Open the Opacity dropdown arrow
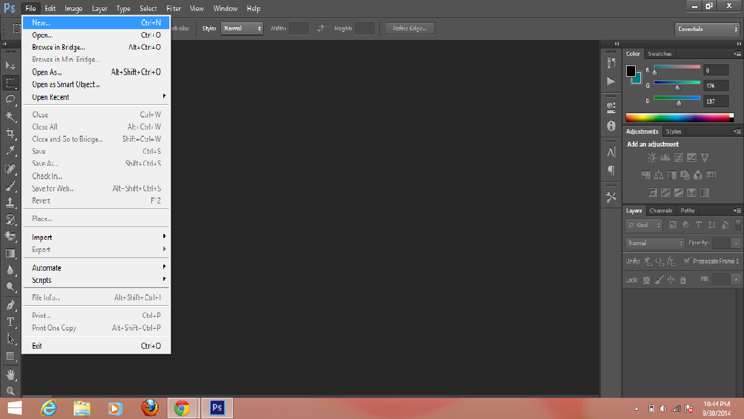Image resolution: width=744 pixels, height=419 pixels. point(736,243)
